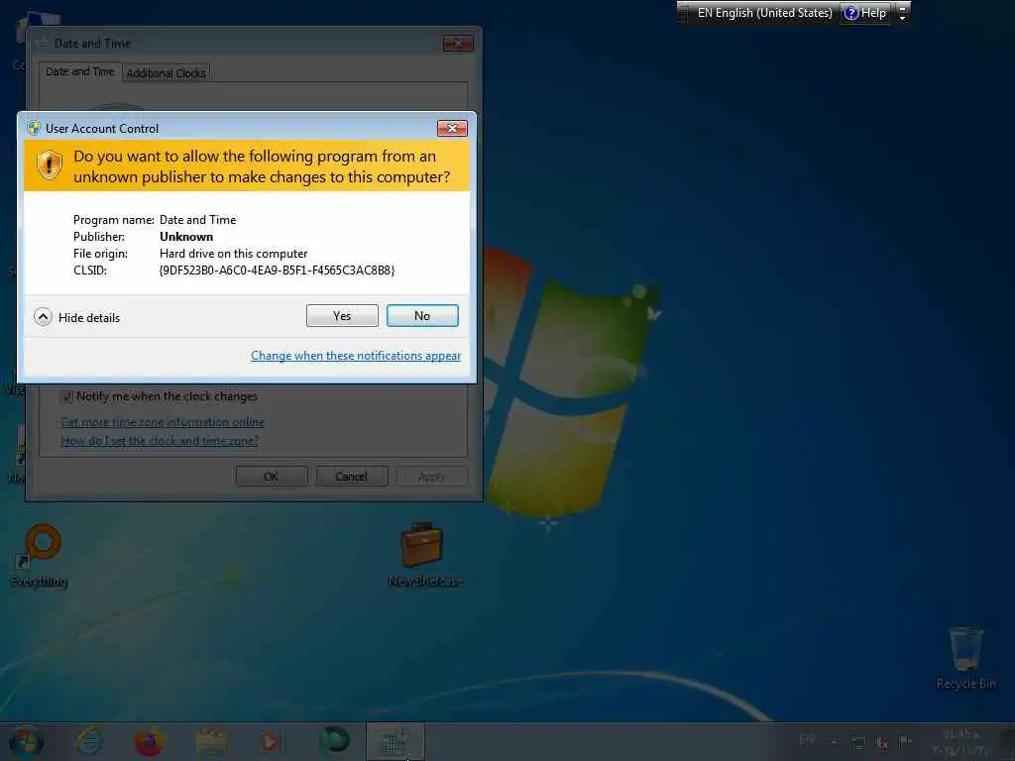This screenshot has height=761, width=1015.
Task: Click the User Account Control title bar icon
Action: coord(34,128)
